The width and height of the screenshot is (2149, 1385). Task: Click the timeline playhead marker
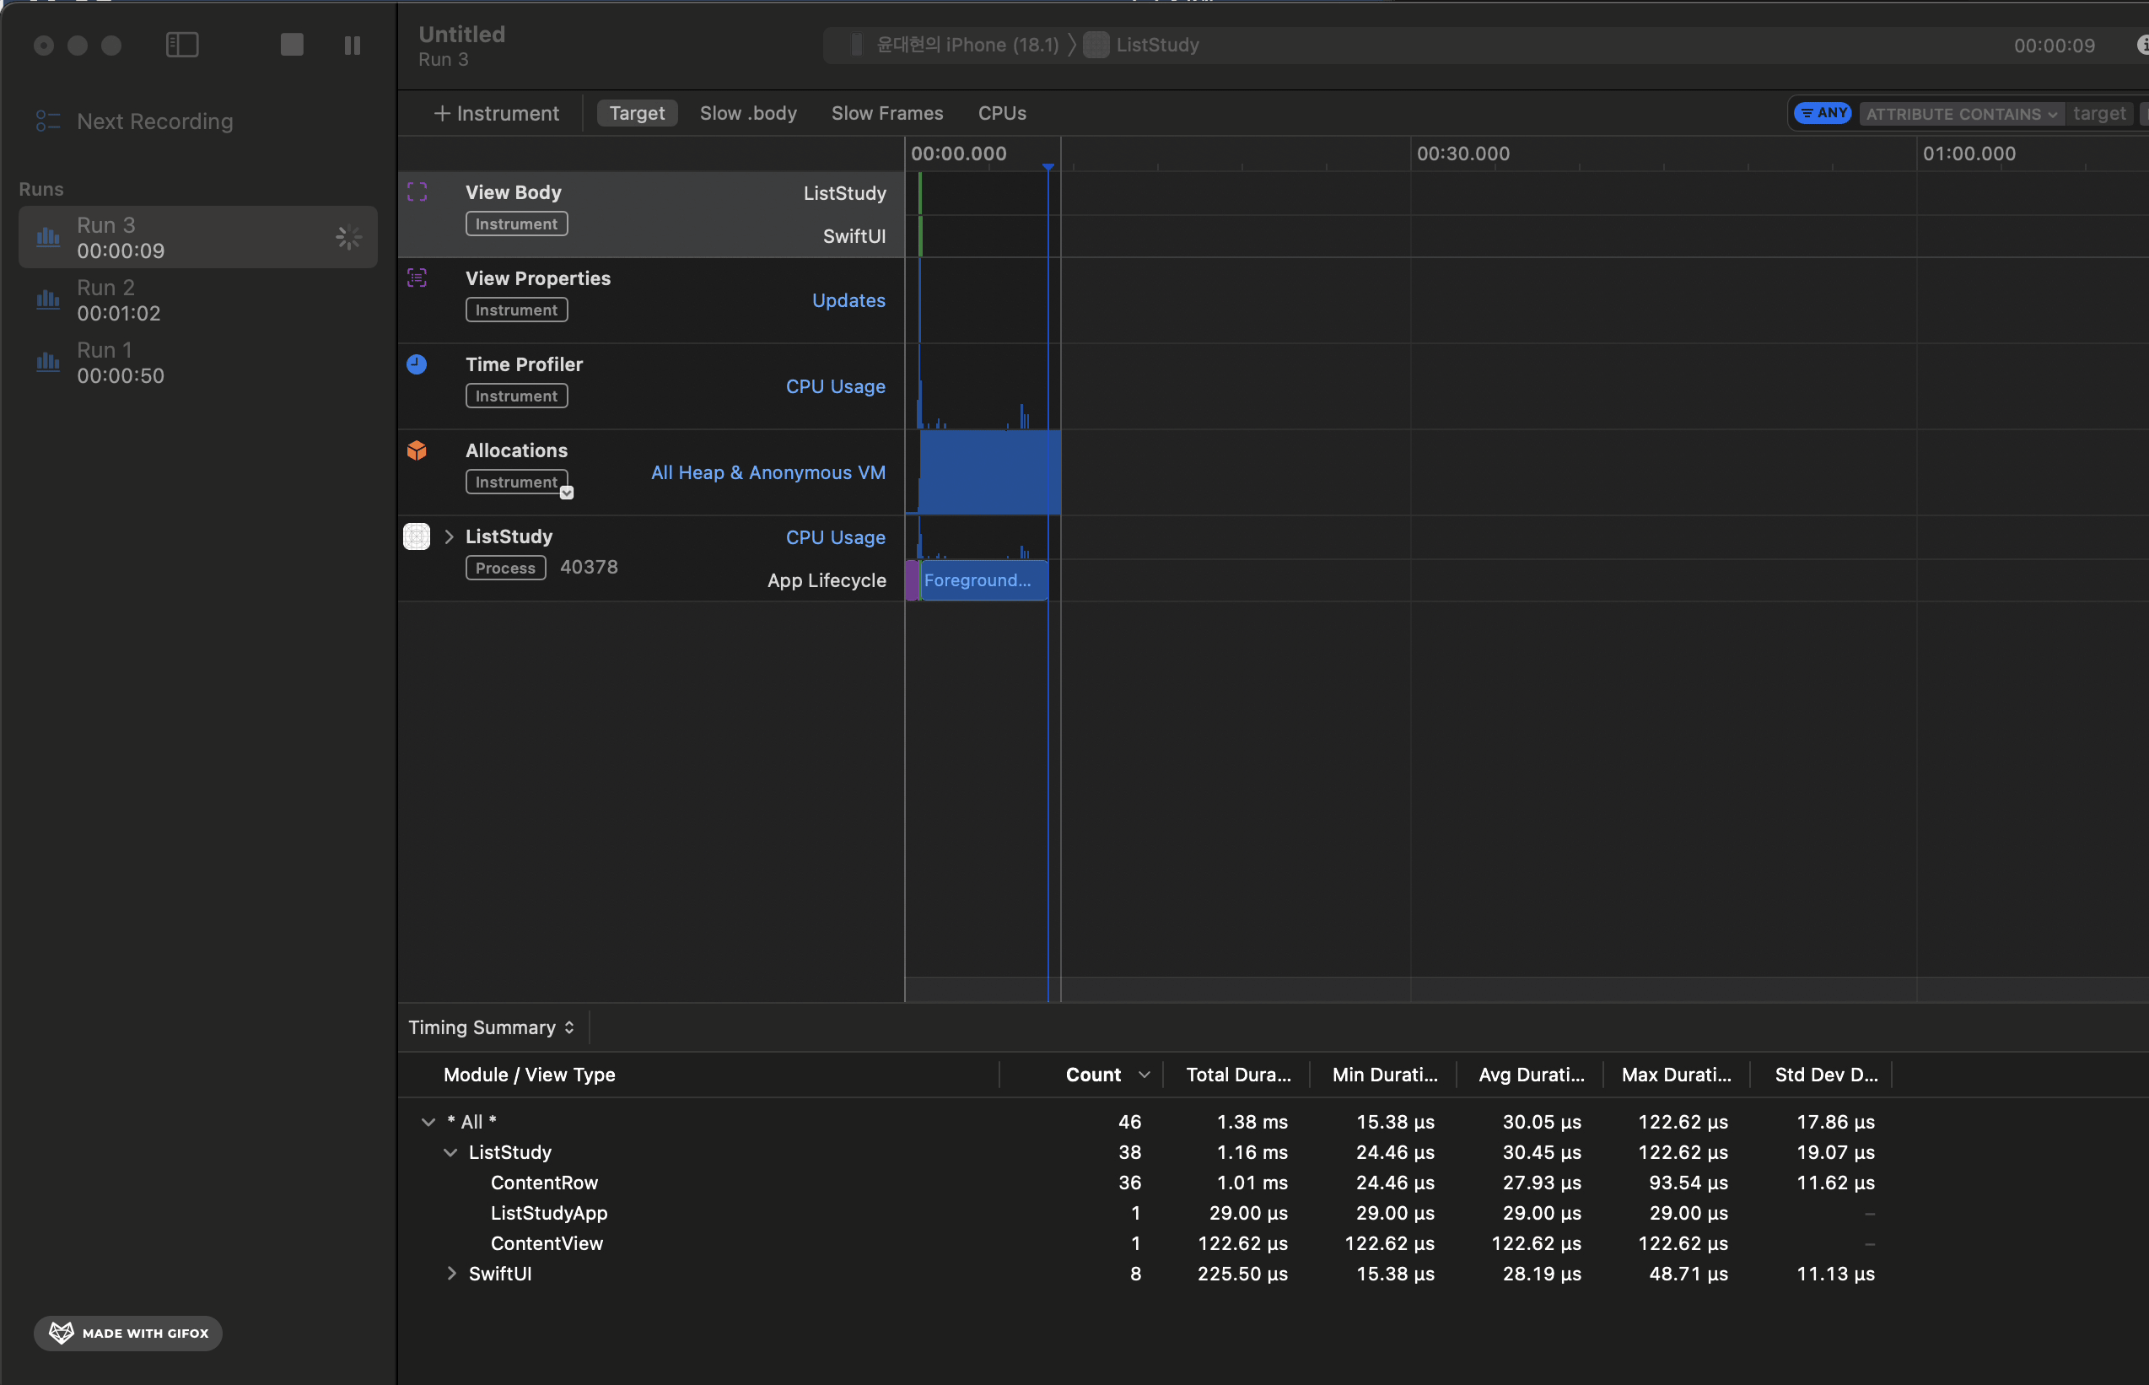point(1048,167)
